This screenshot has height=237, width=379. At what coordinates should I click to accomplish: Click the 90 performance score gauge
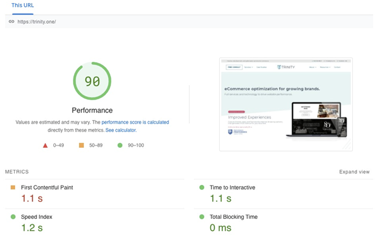[x=92, y=81]
